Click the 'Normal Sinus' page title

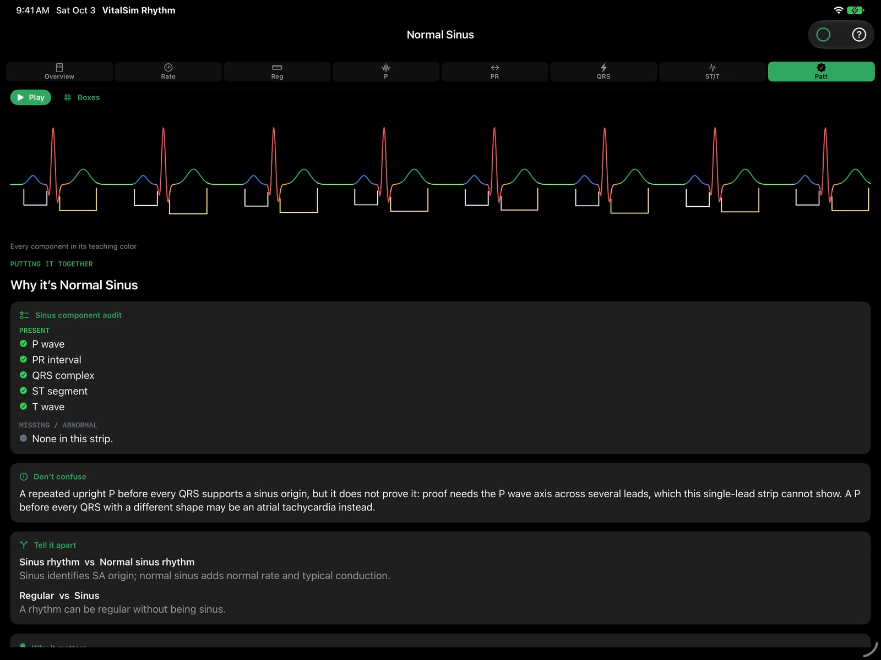[440, 35]
